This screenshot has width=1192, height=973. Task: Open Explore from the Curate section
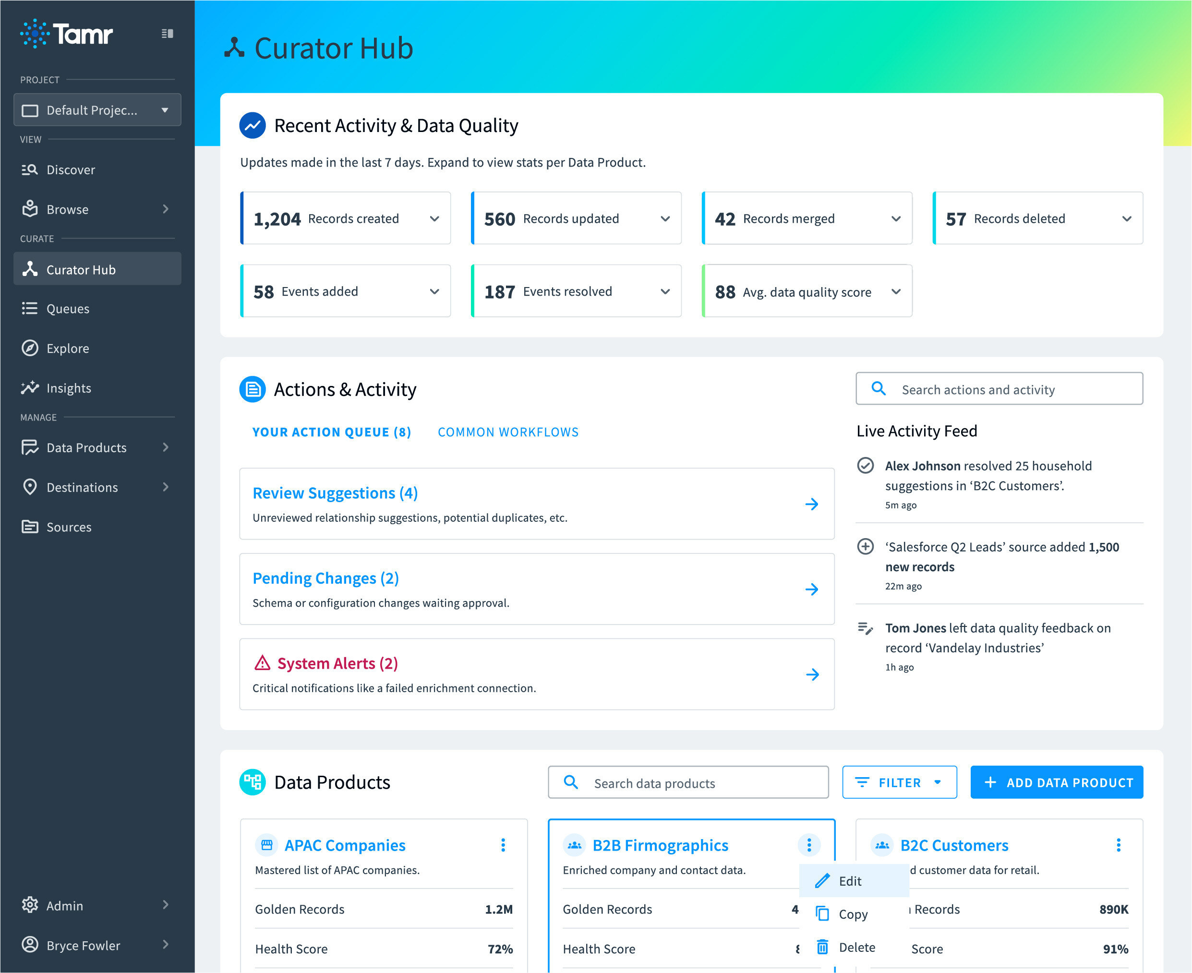(x=67, y=348)
